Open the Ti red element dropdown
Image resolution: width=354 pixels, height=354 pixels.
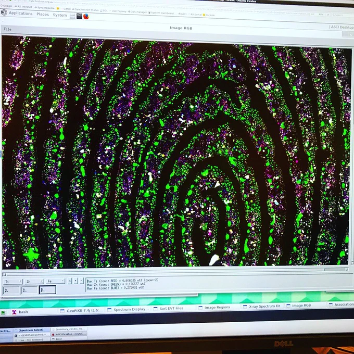click(13, 281)
